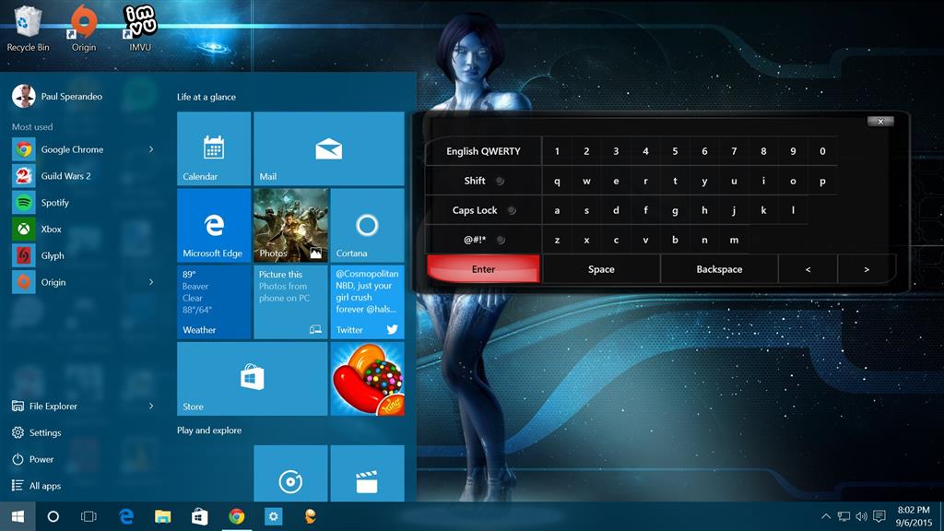Click the red Enter key

[x=483, y=269]
